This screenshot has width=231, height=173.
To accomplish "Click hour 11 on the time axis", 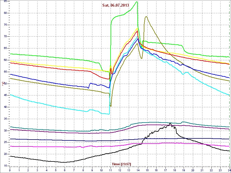I will (111, 170).
